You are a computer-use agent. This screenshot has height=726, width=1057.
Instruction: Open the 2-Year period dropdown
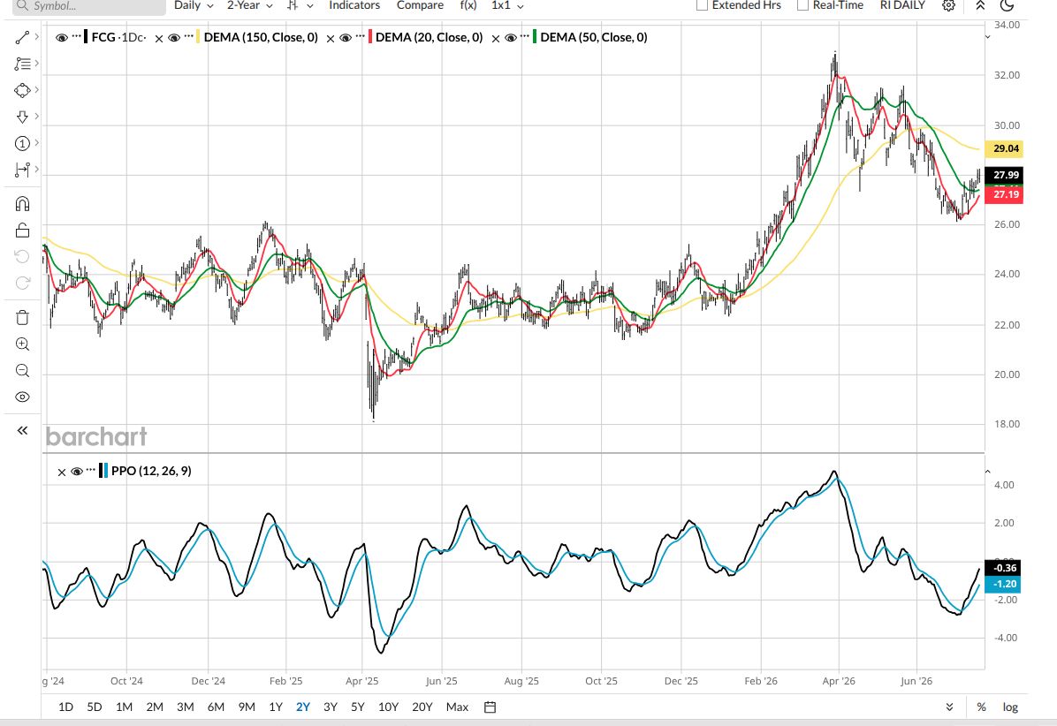(249, 5)
